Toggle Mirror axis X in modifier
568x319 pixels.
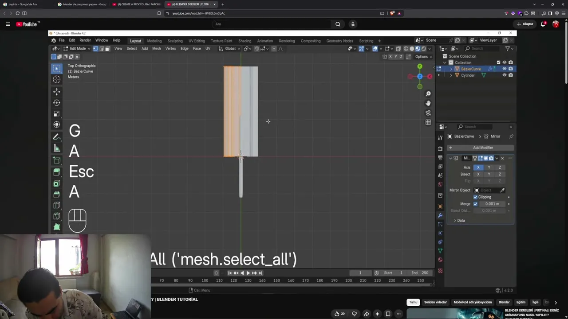click(x=478, y=167)
